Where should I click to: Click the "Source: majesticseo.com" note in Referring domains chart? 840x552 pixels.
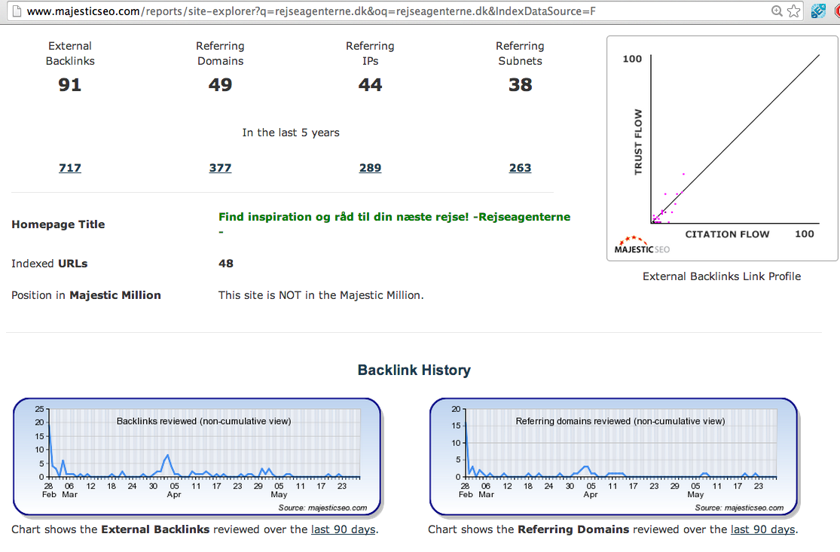[x=739, y=508]
